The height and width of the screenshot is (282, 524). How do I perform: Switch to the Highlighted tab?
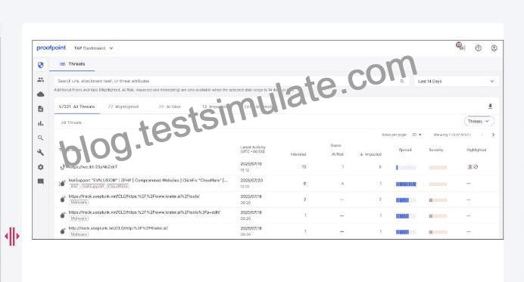point(123,107)
